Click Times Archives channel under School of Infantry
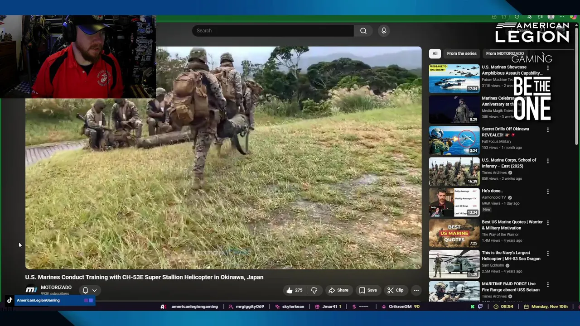 click(x=494, y=173)
